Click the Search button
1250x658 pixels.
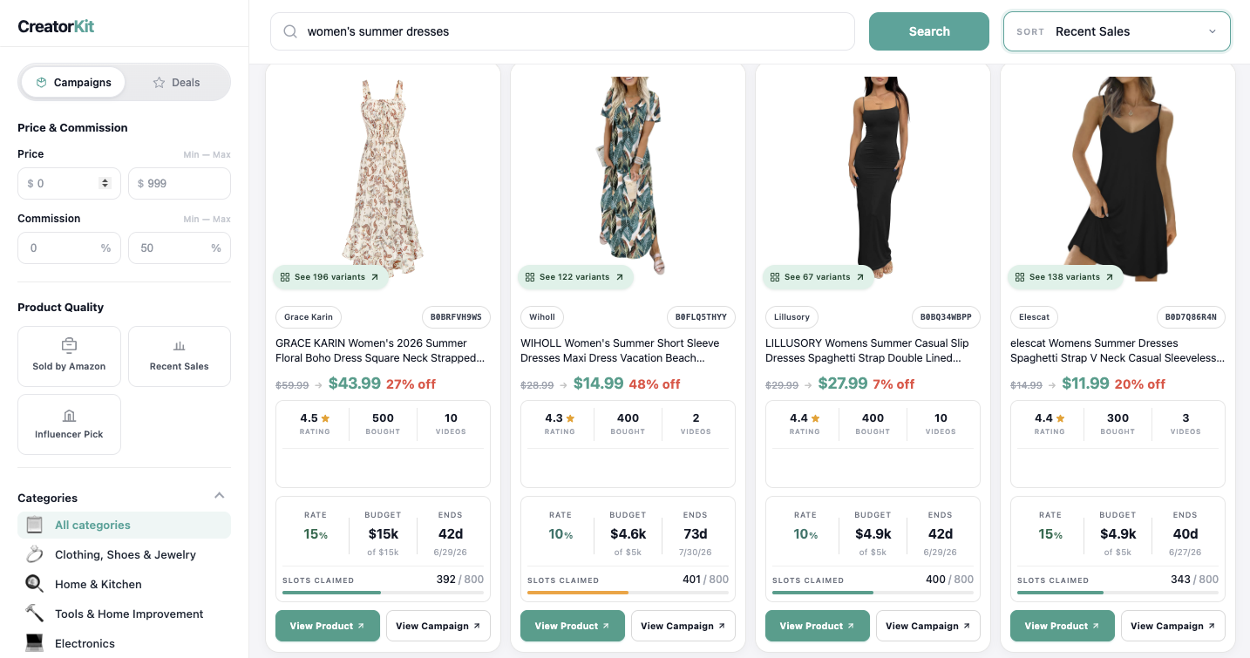[929, 31]
